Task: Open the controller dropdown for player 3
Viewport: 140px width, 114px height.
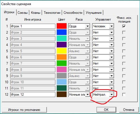Action: (103, 39)
